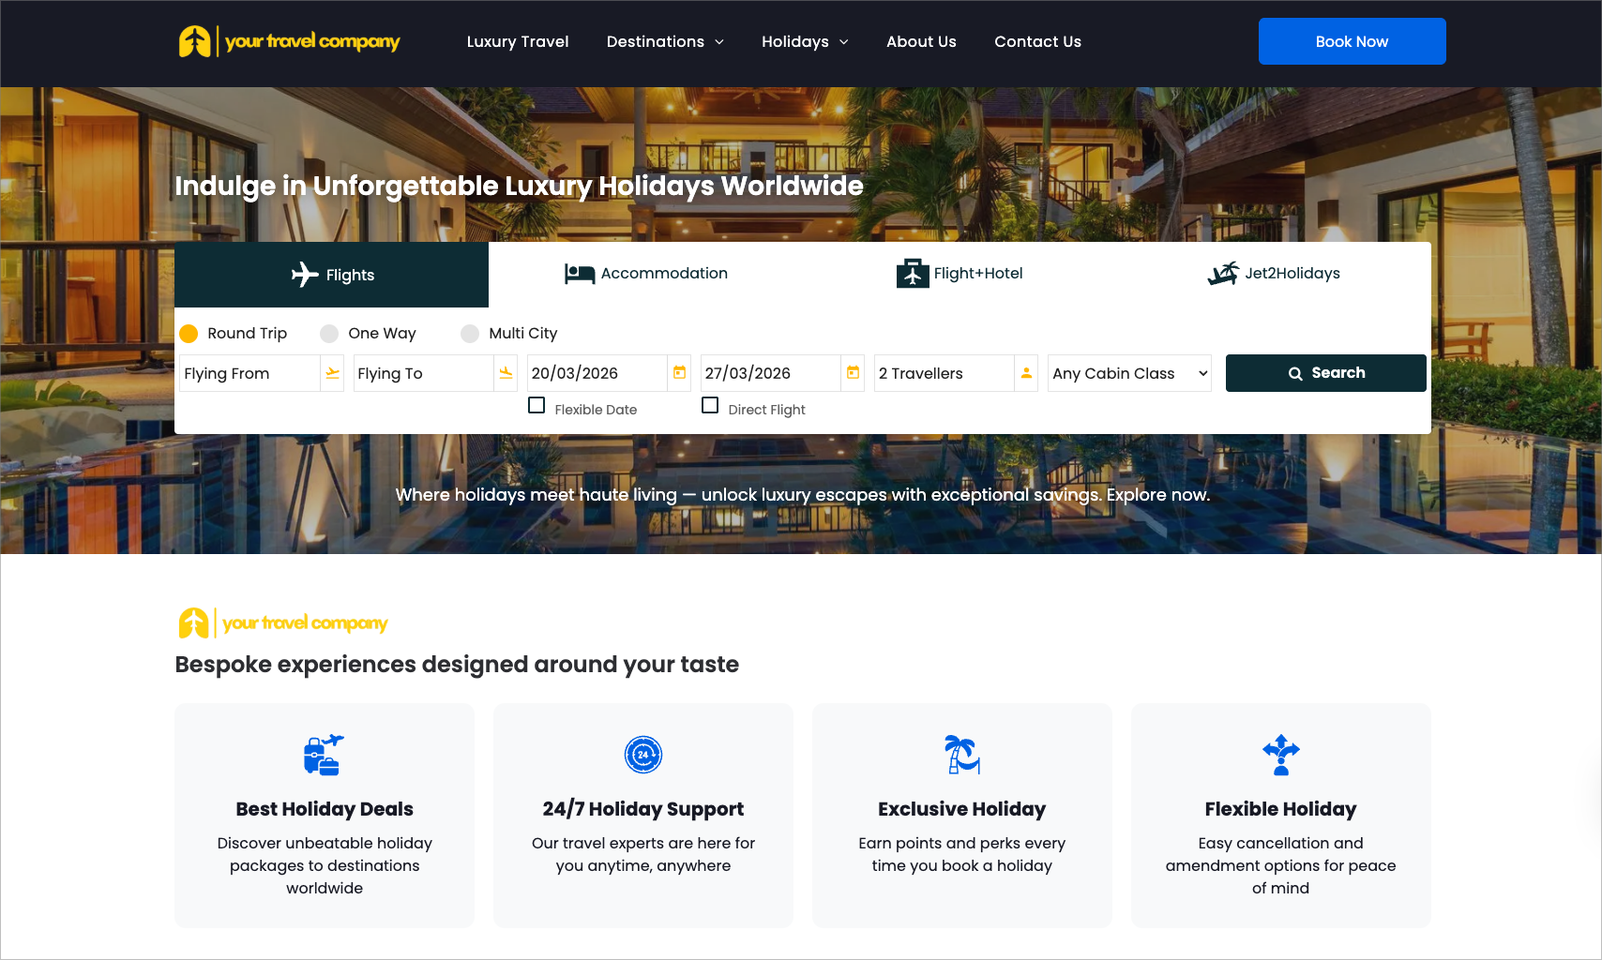Open the Any Cabin Class selector
Screen dimensions: 1602x960
coord(1128,373)
